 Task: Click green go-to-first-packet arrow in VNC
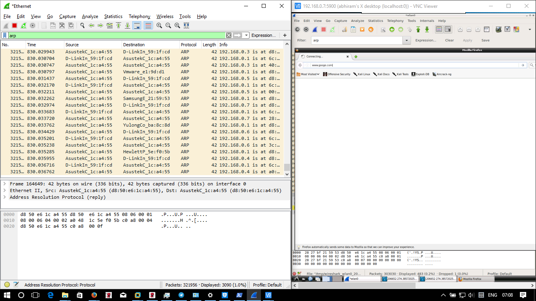pyautogui.click(x=418, y=29)
